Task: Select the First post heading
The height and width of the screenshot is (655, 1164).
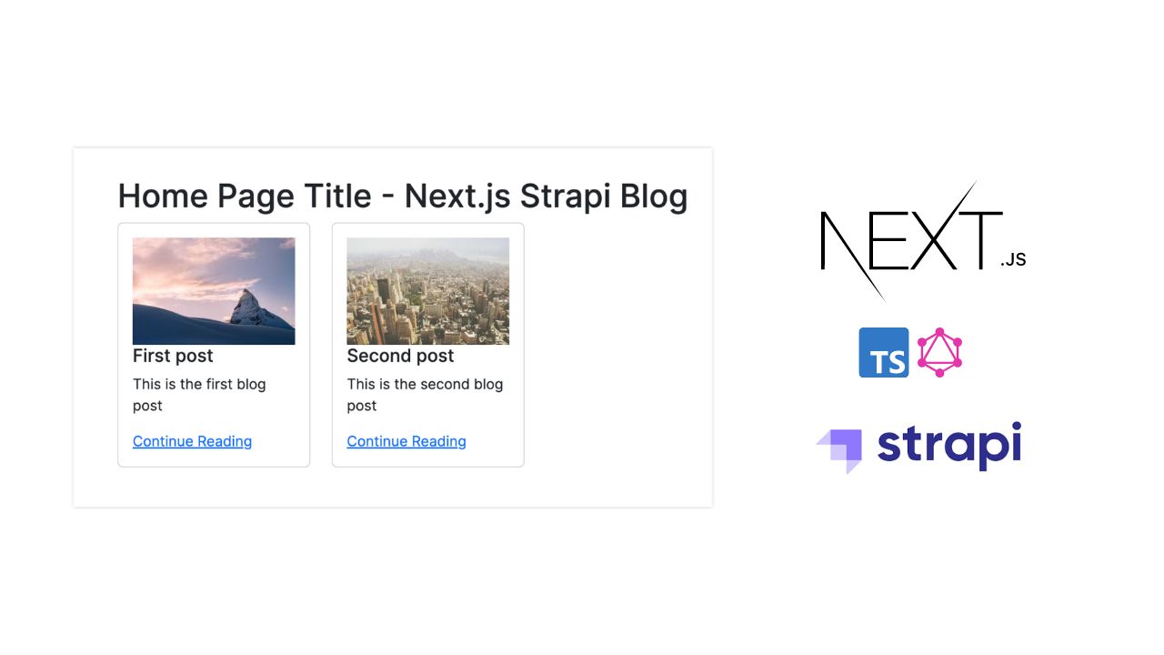Action: [x=173, y=356]
